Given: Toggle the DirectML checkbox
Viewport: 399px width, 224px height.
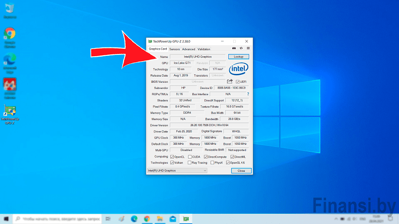Looking at the screenshot, I should [x=232, y=157].
